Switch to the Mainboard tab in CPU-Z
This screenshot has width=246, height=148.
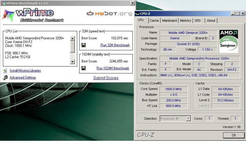(x=169, y=21)
